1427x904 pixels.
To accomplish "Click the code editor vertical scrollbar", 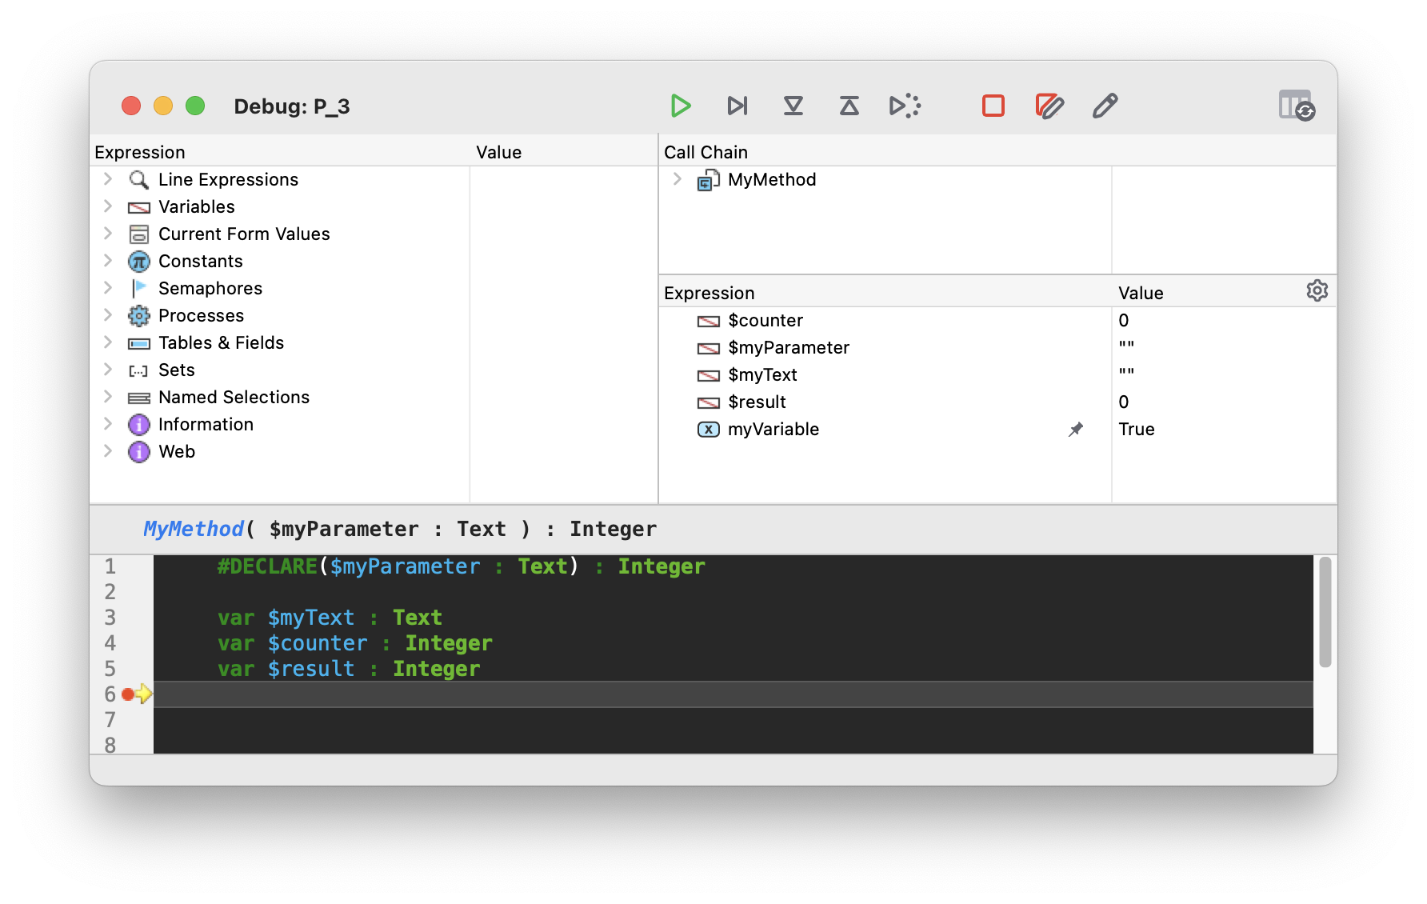I will click(1325, 613).
